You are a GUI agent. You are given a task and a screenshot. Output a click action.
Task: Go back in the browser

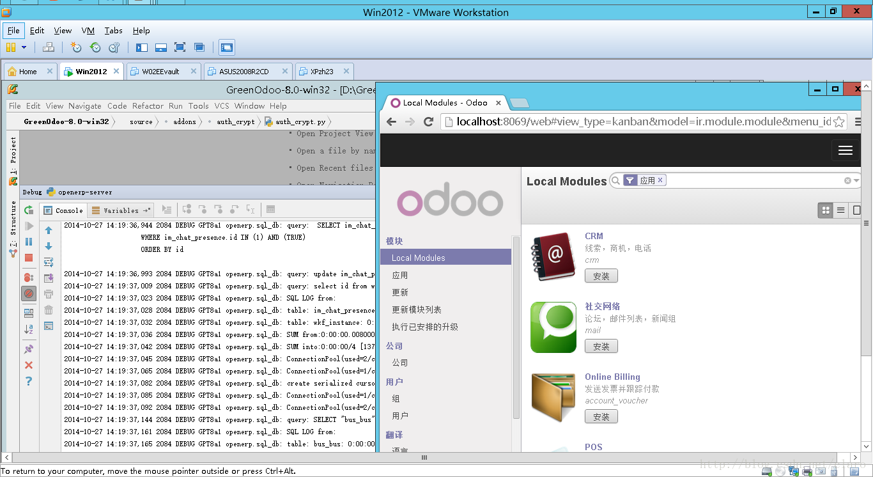pos(391,121)
